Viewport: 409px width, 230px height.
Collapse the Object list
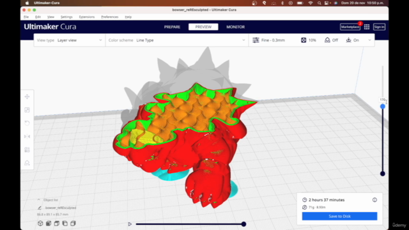[38, 200]
